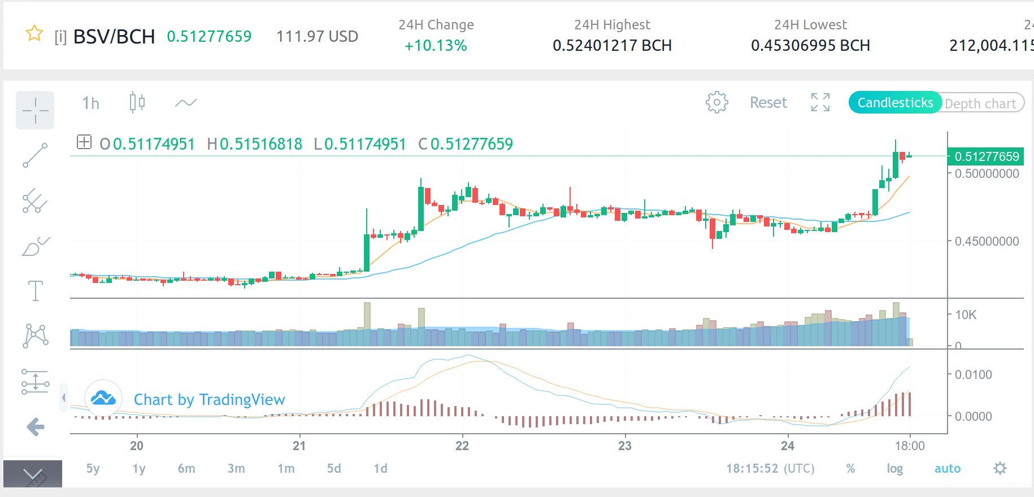Expand the OHLC legend plus box
This screenshot has height=497, width=1034.
tap(84, 142)
